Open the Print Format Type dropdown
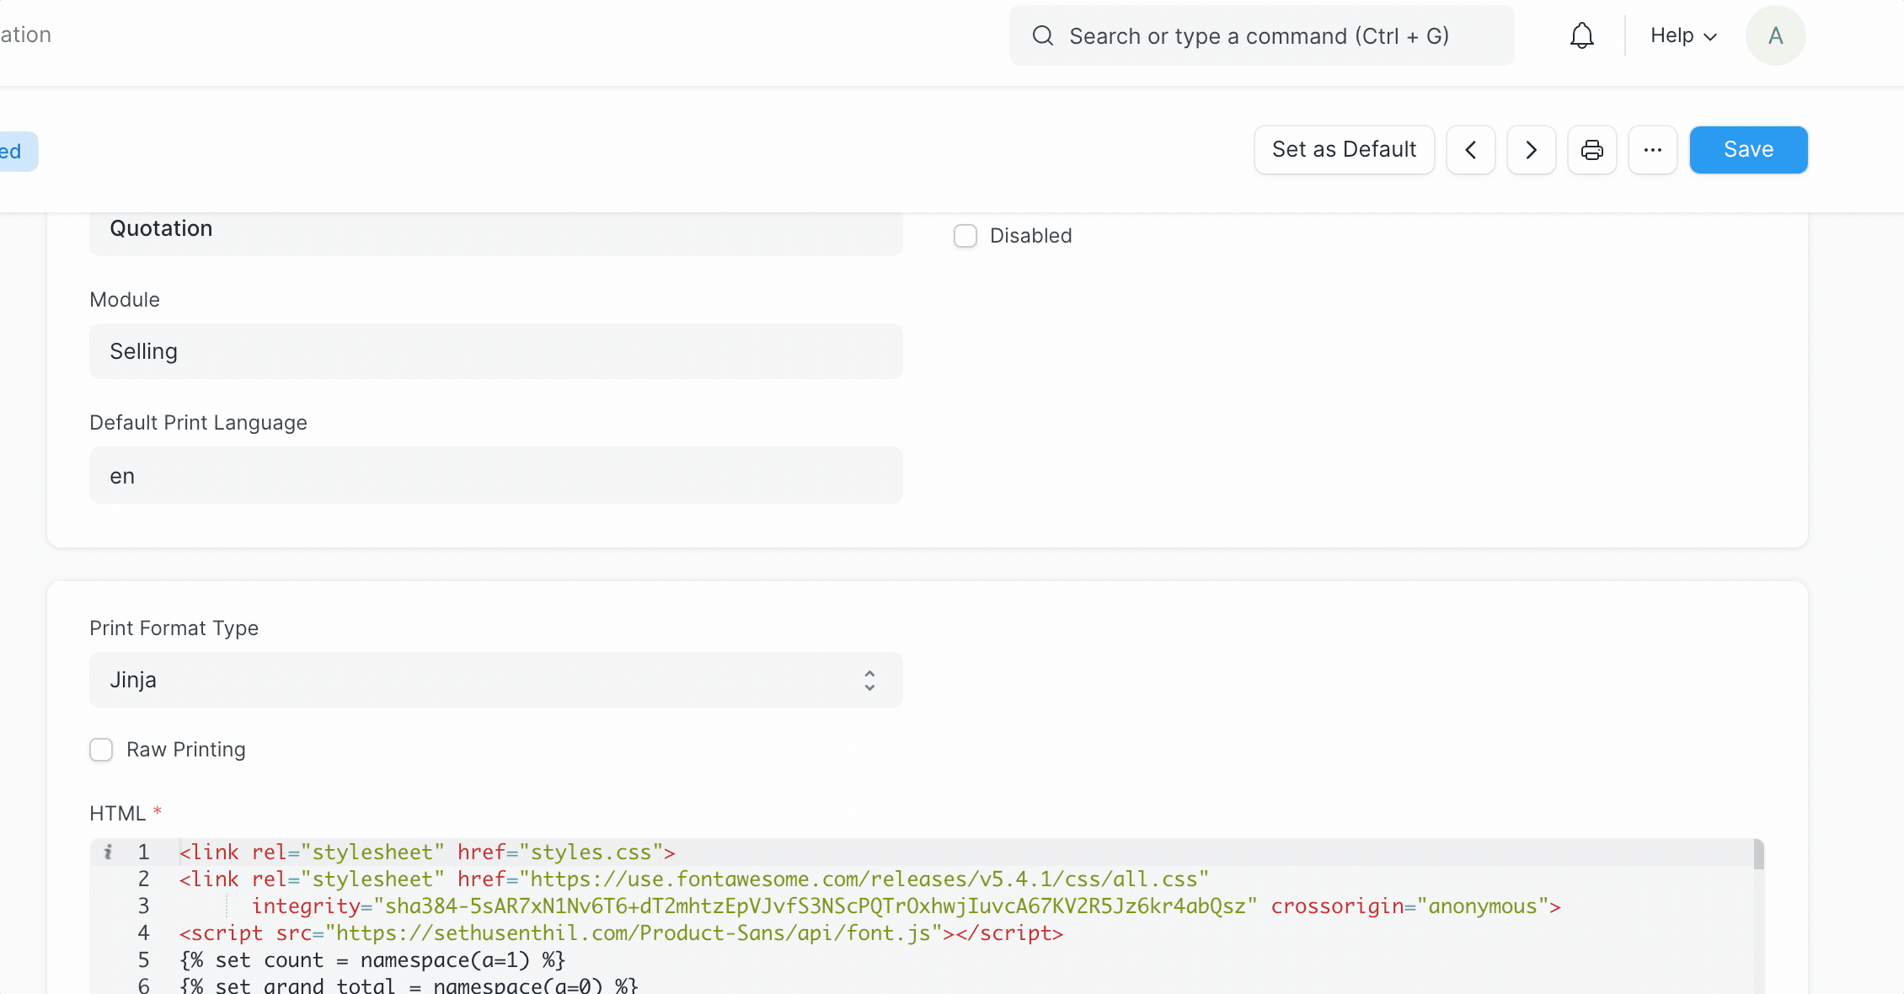 point(495,680)
